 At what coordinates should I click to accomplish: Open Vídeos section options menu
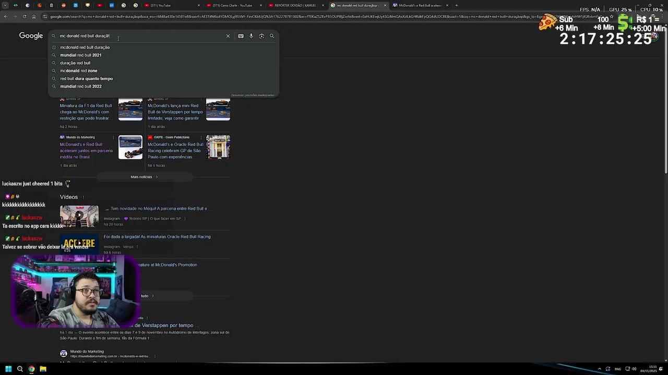tap(83, 197)
